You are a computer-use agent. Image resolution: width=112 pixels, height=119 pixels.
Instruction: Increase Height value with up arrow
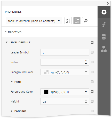86,100
